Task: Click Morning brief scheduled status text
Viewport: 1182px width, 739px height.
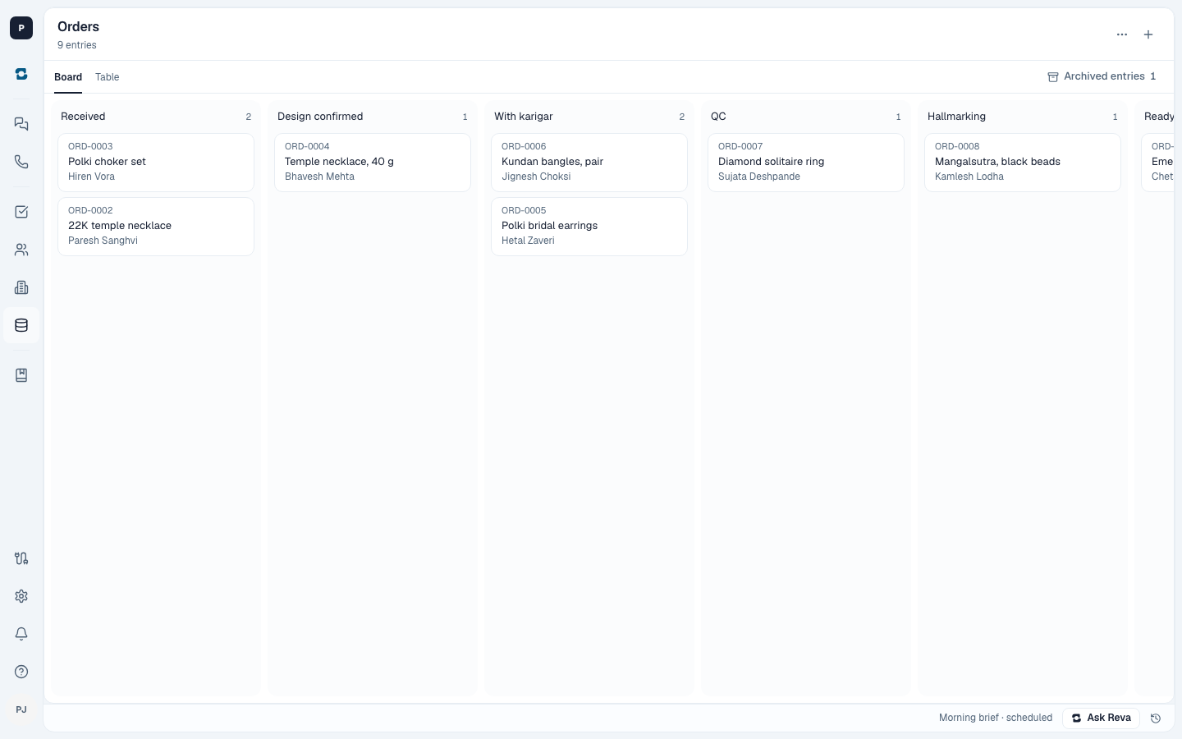Action: (x=996, y=718)
